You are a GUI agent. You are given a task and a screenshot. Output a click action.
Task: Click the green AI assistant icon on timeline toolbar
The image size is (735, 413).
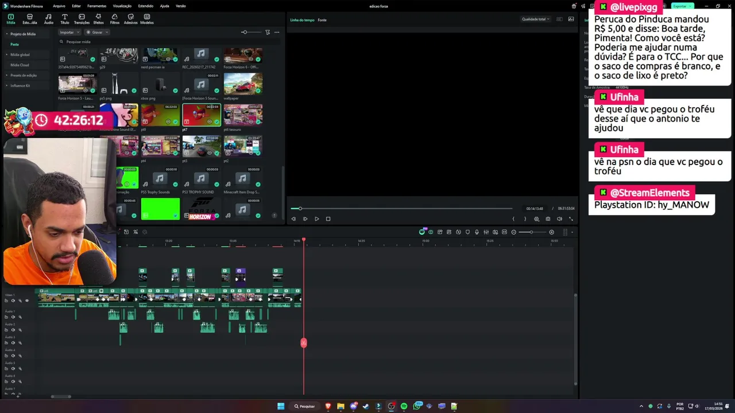[x=422, y=232]
